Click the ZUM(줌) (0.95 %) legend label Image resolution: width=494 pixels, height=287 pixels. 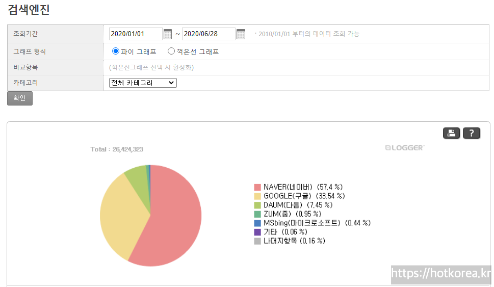[x=292, y=214]
